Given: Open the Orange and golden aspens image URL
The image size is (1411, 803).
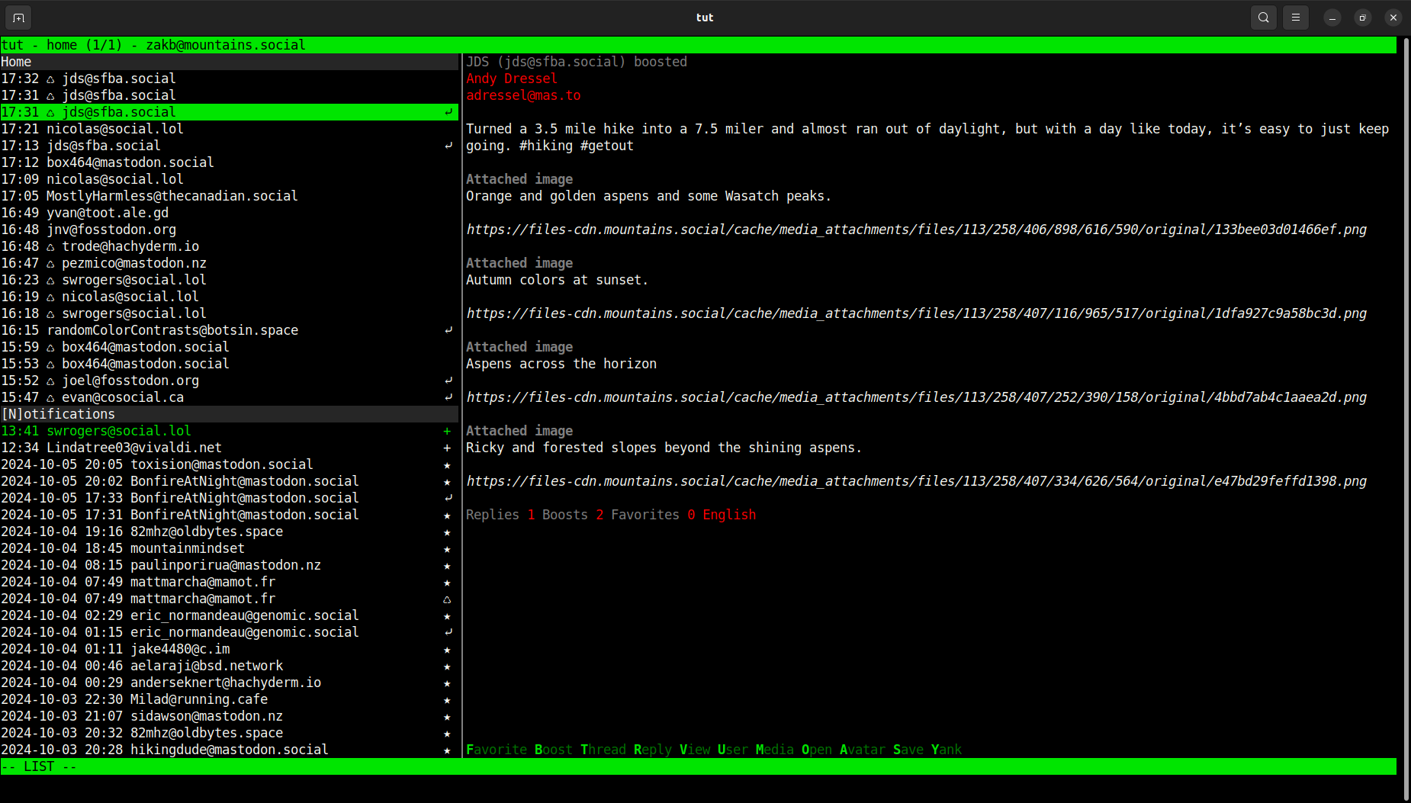Looking at the screenshot, I should 915,230.
